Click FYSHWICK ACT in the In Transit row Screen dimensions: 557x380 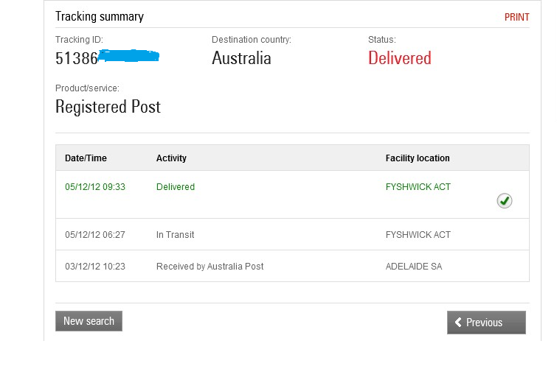418,235
